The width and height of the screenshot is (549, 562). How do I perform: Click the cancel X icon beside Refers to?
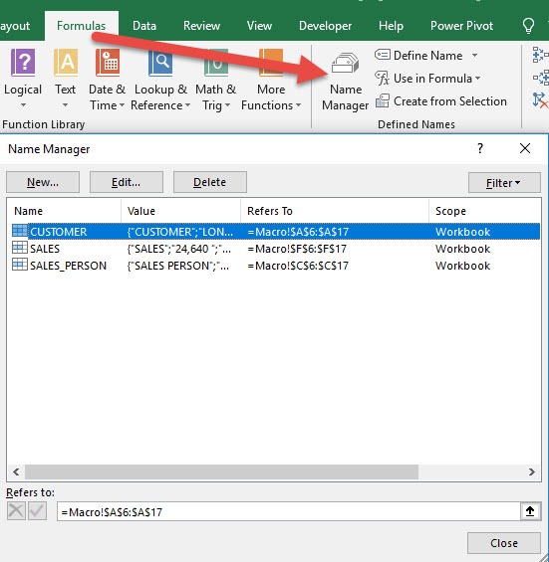pos(16,510)
